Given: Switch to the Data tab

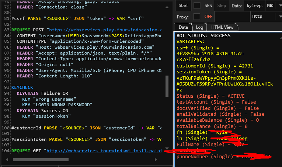Looking at the screenshot, I should [183, 27].
